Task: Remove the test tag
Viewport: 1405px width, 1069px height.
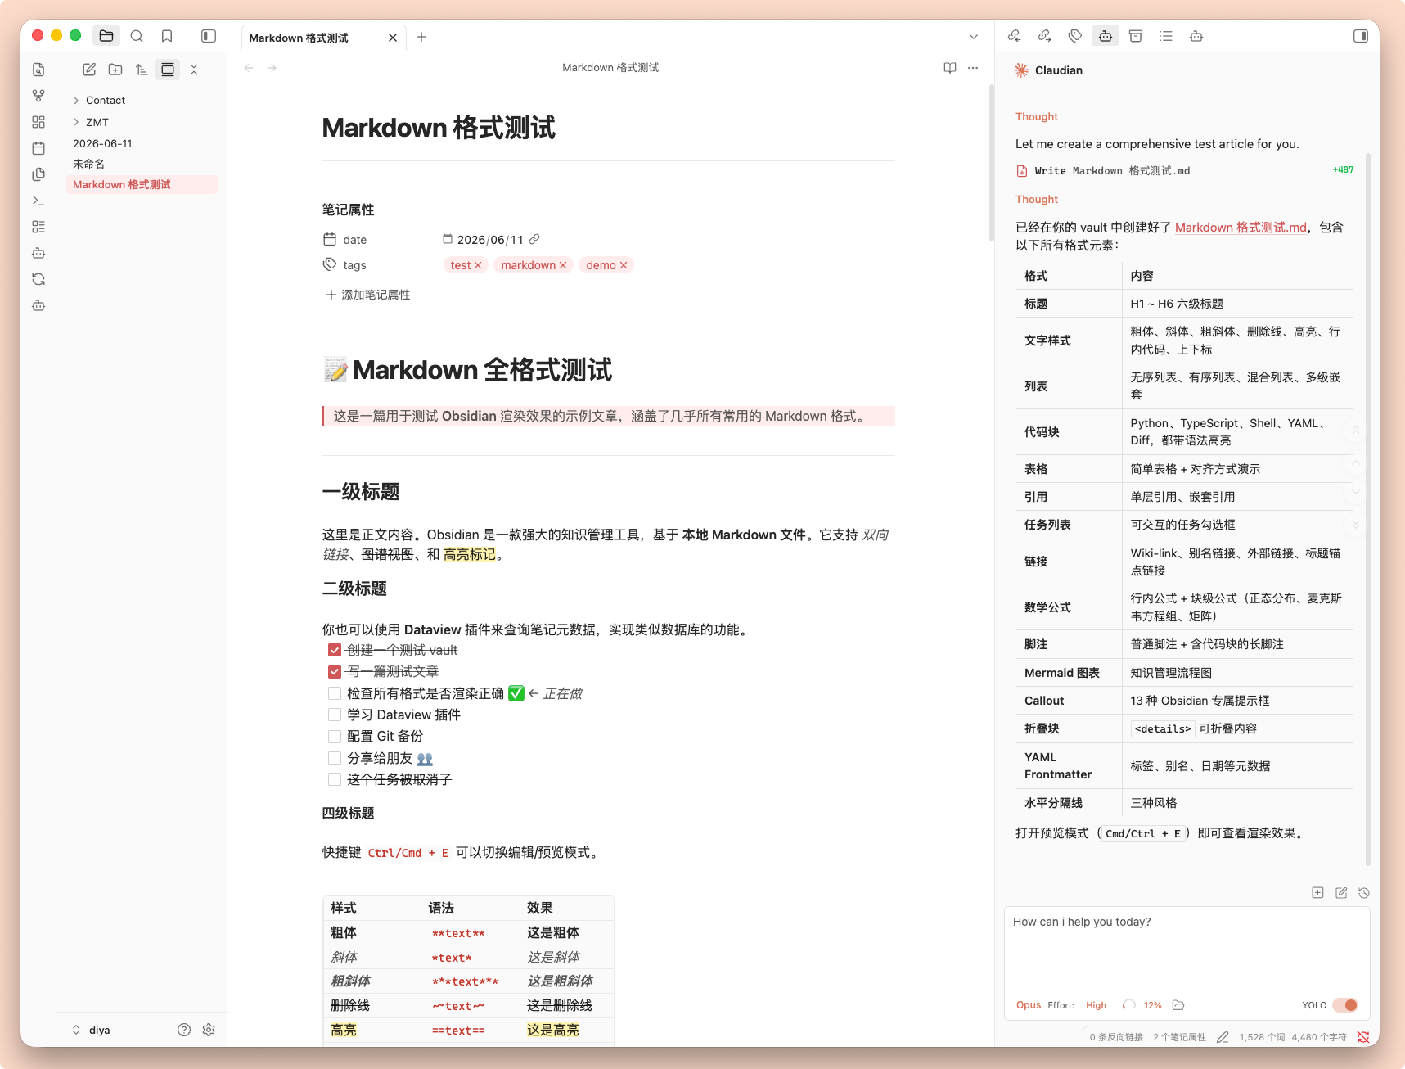Action: tap(478, 265)
